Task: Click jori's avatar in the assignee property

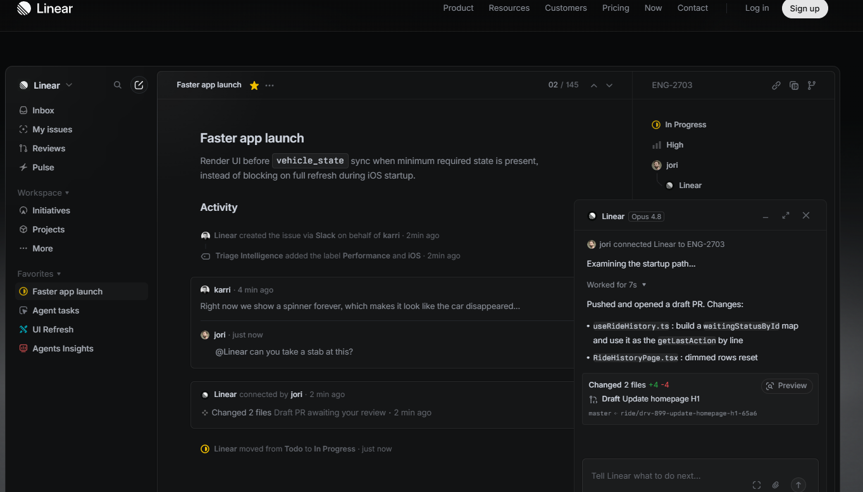Action: (x=656, y=165)
